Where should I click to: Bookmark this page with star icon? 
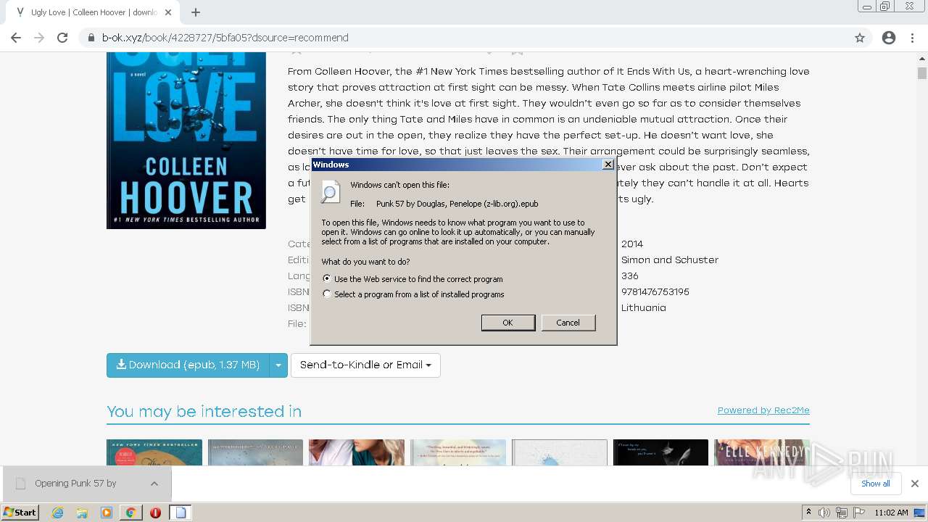coord(860,38)
